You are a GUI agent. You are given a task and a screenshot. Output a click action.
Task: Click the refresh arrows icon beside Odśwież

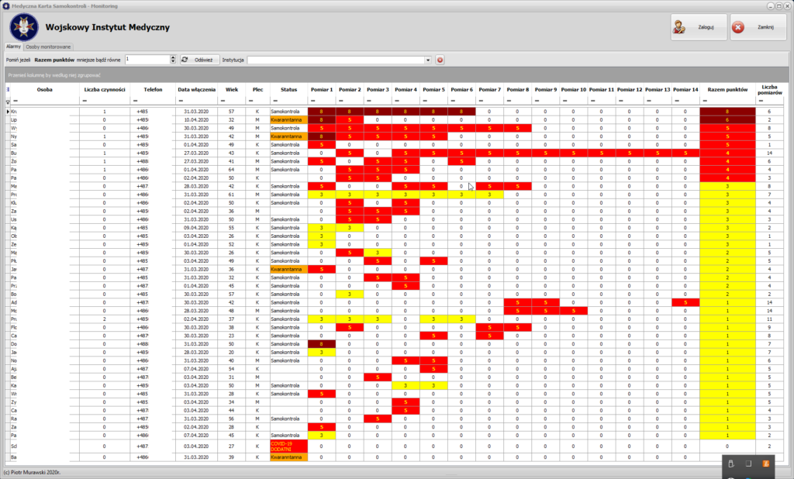[x=185, y=60]
